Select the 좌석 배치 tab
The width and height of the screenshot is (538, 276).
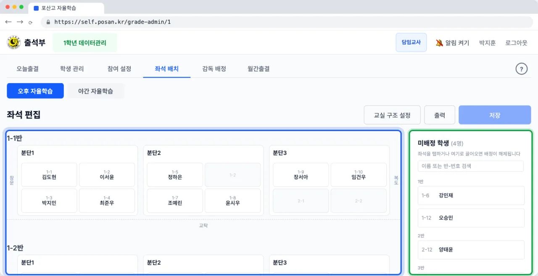tap(167, 68)
